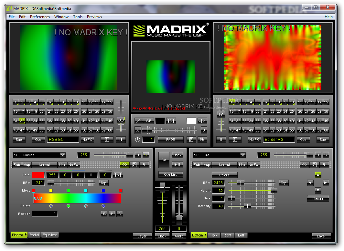The width and height of the screenshot is (344, 251).
Task: Toggle Solo S button in Fire panel
Action: click(x=326, y=155)
